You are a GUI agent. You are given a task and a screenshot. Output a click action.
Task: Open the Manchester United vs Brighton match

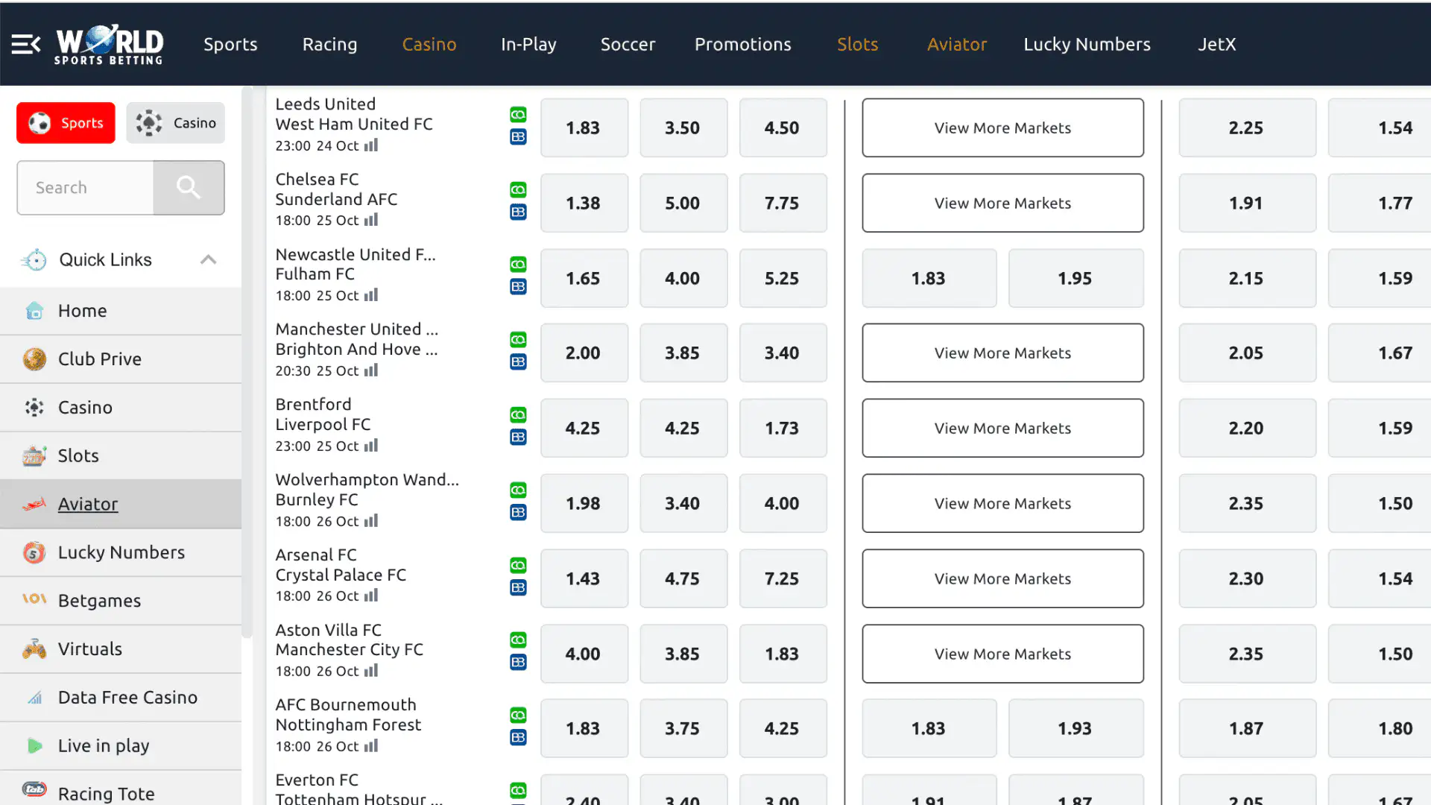pos(356,339)
